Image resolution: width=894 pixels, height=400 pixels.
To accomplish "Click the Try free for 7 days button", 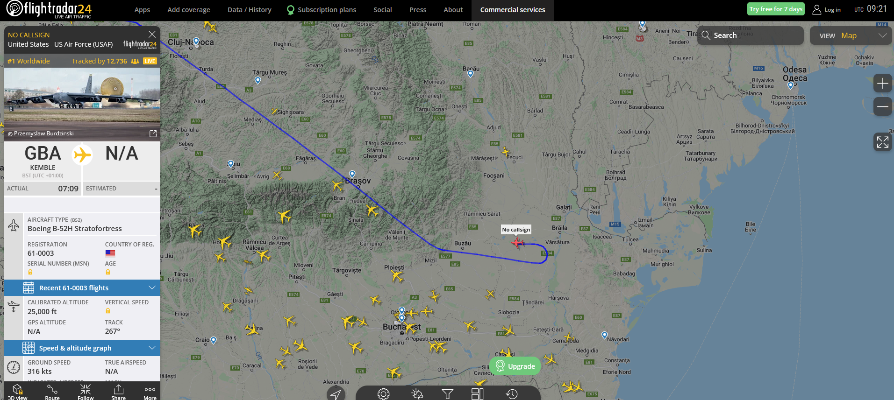I will (776, 9).
